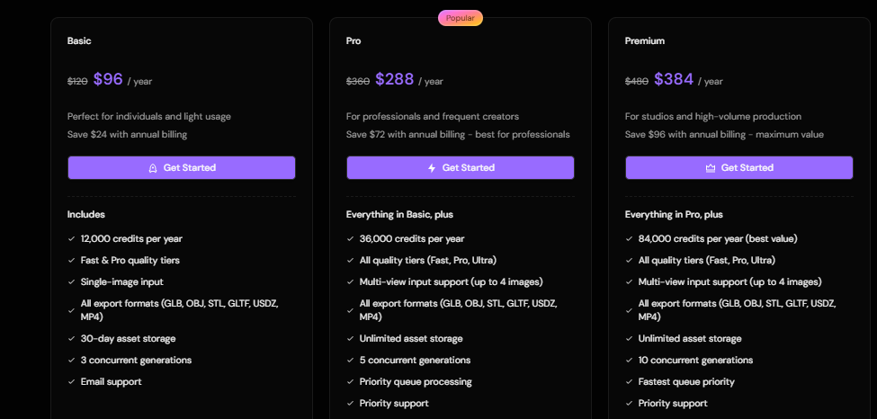877x419 pixels.
Task: Click the crown icon on Premium's button
Action: coord(711,168)
